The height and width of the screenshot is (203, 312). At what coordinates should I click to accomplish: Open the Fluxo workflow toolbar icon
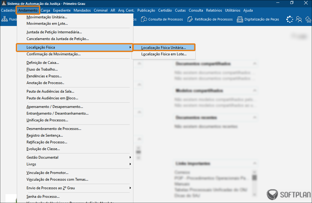(x=4, y=19)
